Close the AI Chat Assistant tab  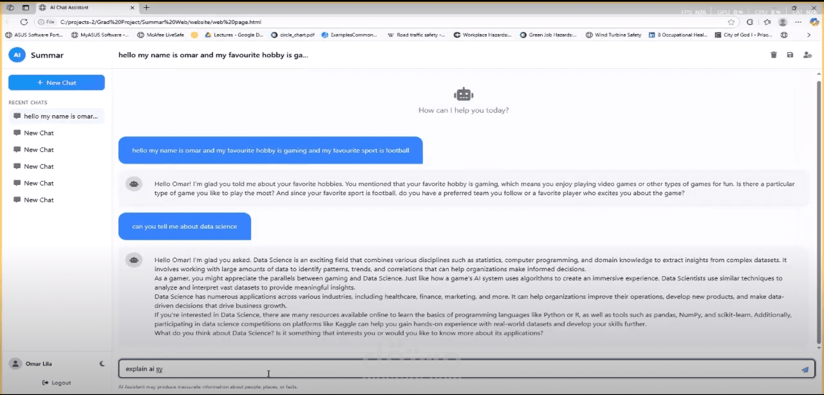coord(132,7)
